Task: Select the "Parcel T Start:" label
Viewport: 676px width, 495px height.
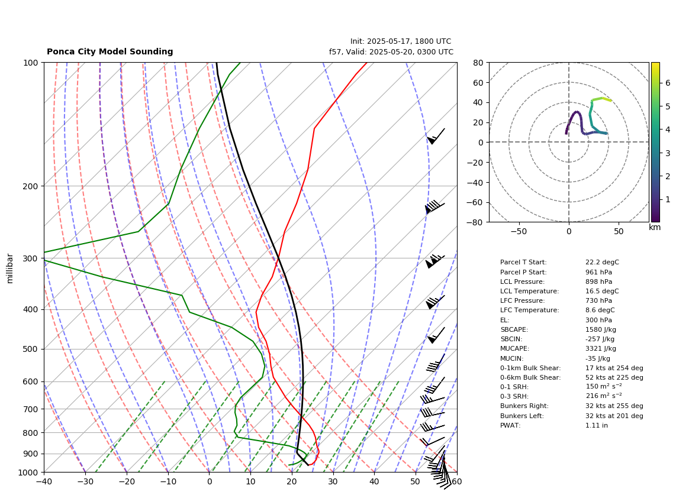Action: [523, 262]
